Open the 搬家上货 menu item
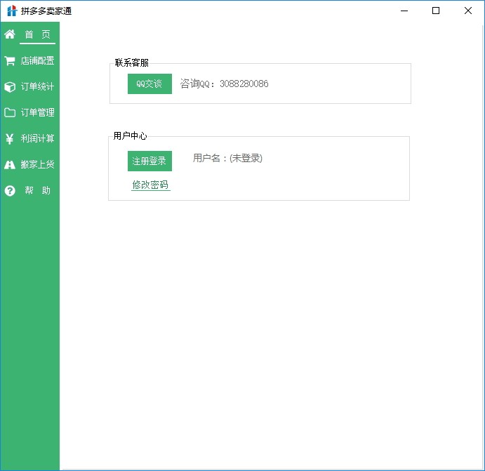Viewport: 485px width, 471px height. click(x=37, y=164)
